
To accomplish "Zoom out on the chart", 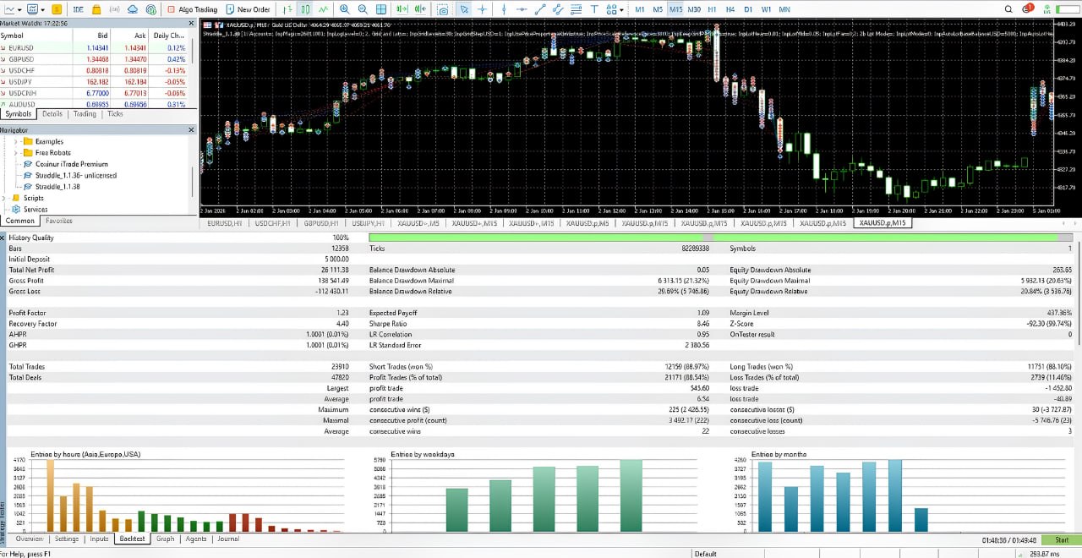I will (x=363, y=9).
